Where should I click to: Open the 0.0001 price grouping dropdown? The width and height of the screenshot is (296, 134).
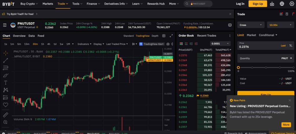coord(220,44)
